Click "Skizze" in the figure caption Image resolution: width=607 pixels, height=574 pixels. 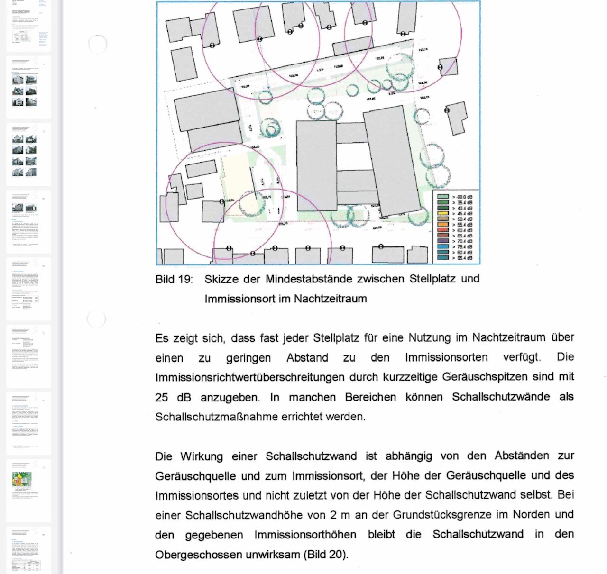click(x=221, y=279)
